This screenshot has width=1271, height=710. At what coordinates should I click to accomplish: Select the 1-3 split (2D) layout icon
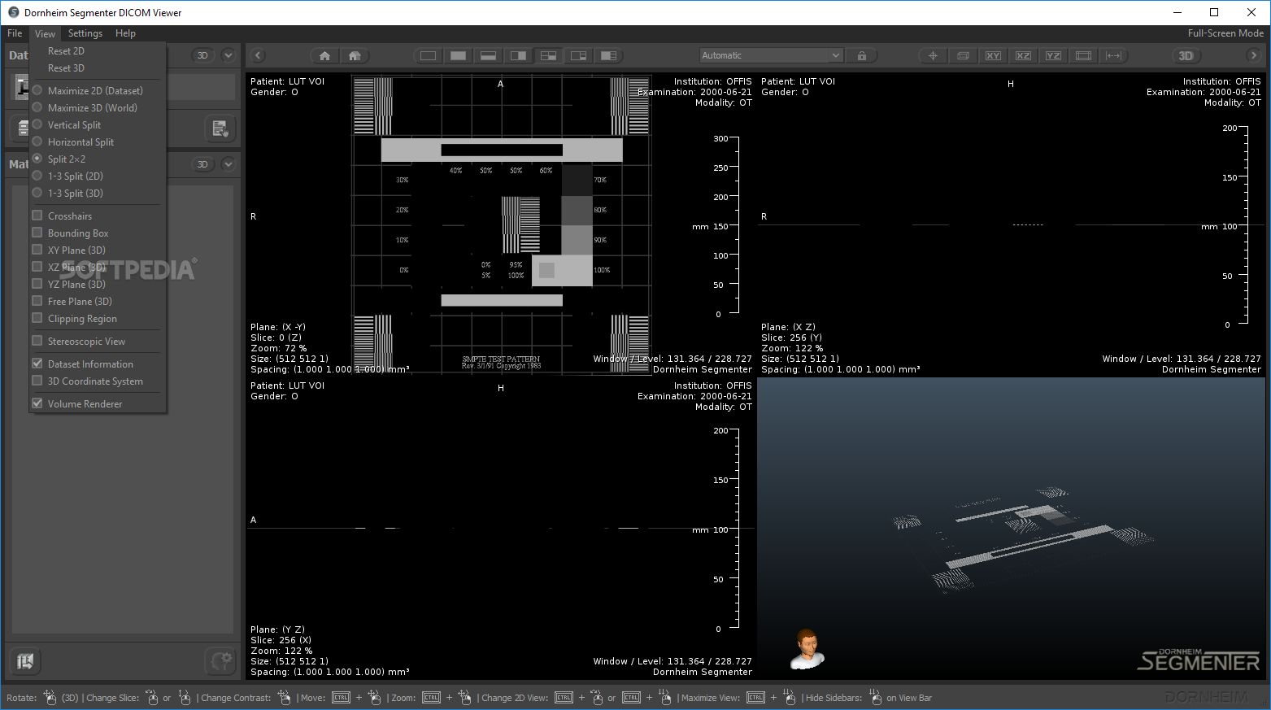(578, 55)
